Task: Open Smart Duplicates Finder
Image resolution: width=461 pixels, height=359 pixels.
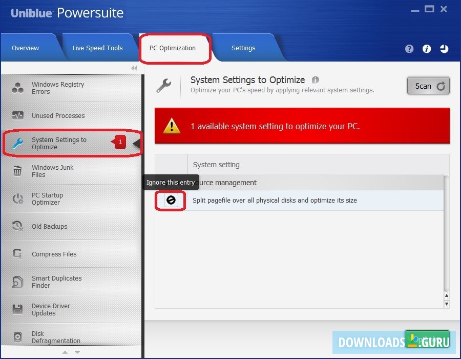Action: tap(72, 282)
